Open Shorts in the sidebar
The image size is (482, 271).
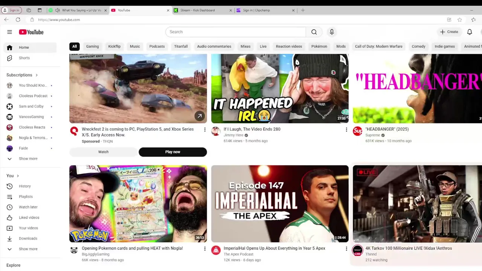pos(30,58)
